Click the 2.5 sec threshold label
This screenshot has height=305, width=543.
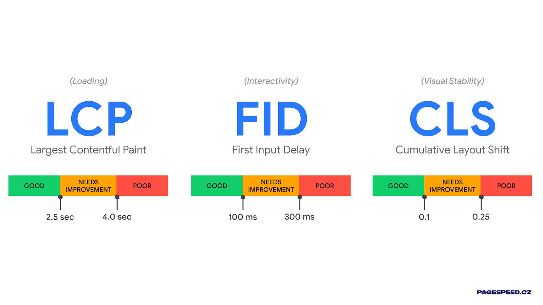click(60, 217)
